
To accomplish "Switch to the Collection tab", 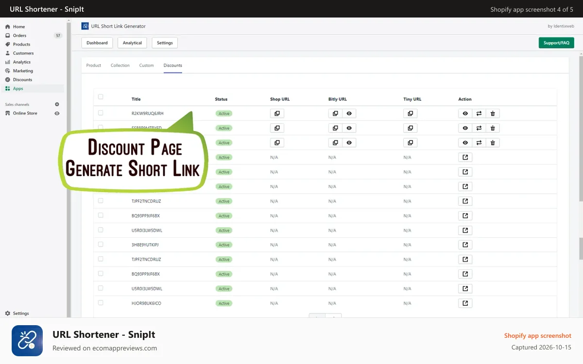I will pos(120,66).
